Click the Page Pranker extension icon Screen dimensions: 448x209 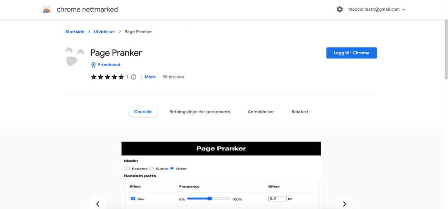[x=75, y=57]
